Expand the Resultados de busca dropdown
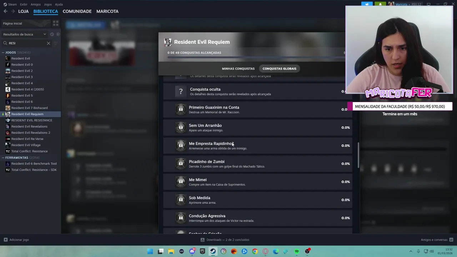Viewport: 457px width, 257px height. [24, 34]
